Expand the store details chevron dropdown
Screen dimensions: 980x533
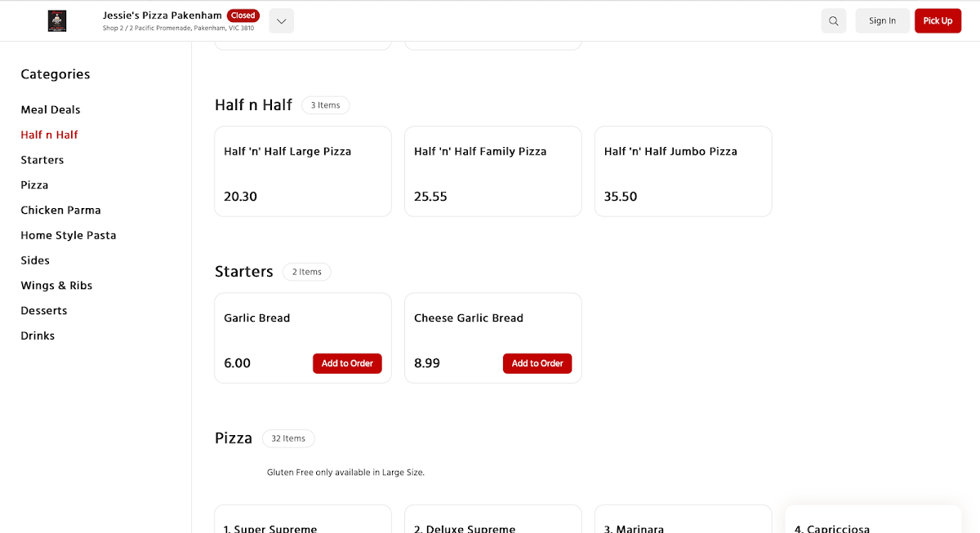coord(282,21)
